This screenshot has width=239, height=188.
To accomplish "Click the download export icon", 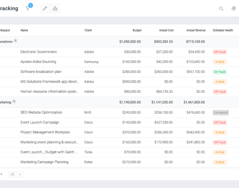I will 55,8.
